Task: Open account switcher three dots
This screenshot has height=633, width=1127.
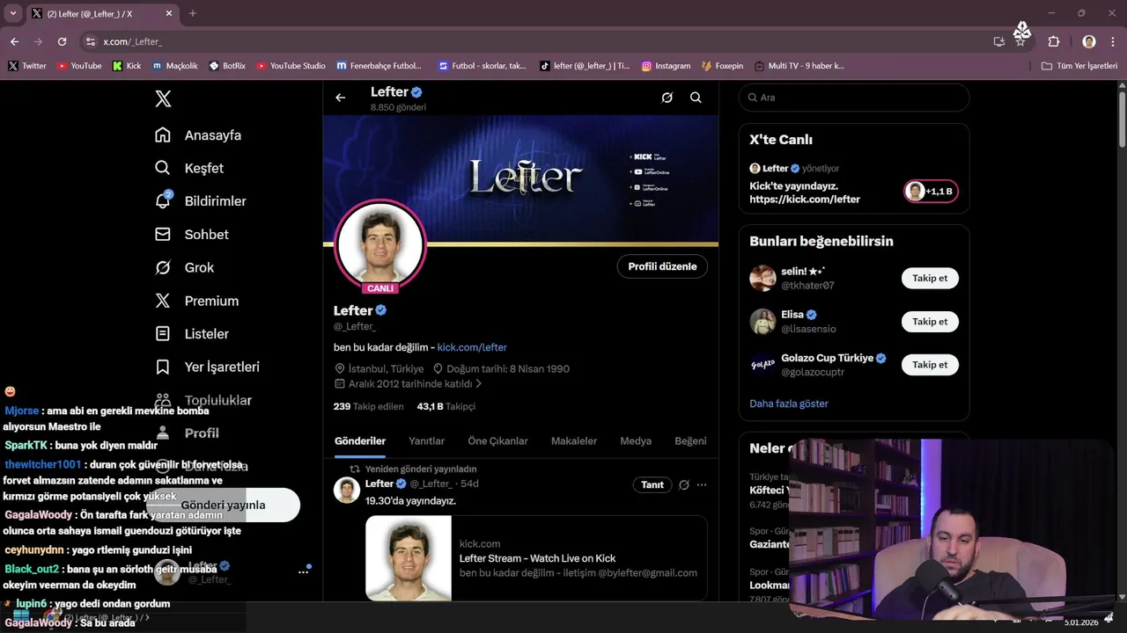Action: (304, 572)
